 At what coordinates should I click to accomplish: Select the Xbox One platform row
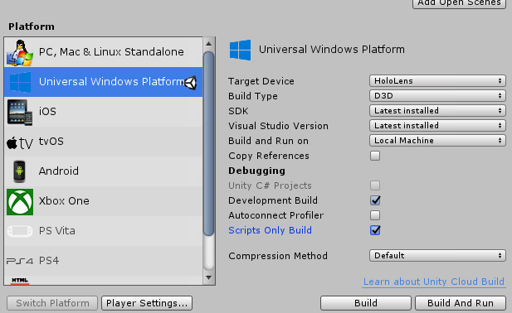[103, 201]
